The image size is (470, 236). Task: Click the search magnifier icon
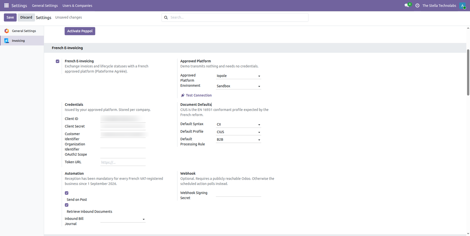166,18
